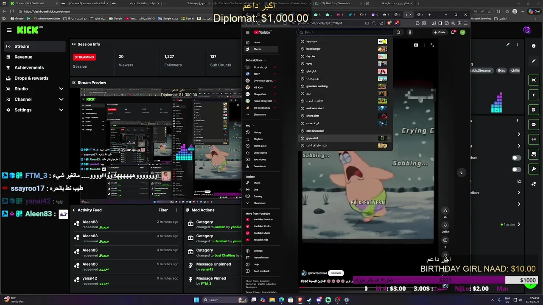The image size is (543, 305).
Task: Click the Windows taskbar search box
Action: coord(225,300)
